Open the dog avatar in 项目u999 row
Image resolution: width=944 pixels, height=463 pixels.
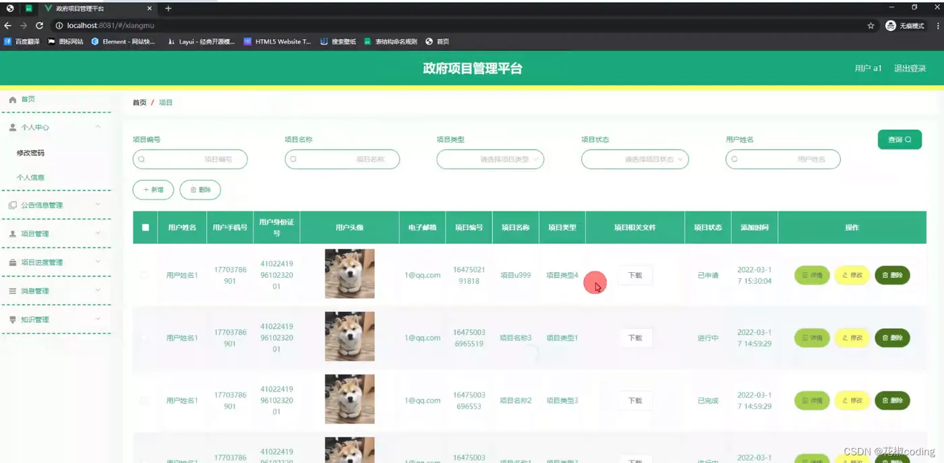pyautogui.click(x=349, y=274)
